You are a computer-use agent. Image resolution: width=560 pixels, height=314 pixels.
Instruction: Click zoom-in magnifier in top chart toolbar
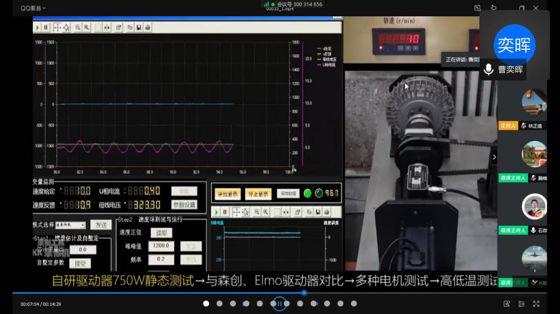tap(87, 27)
